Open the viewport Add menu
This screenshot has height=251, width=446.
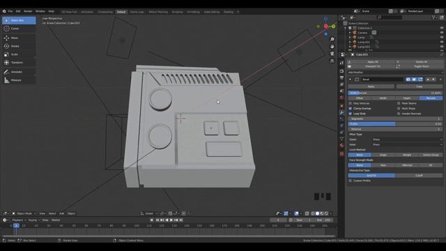point(62,213)
